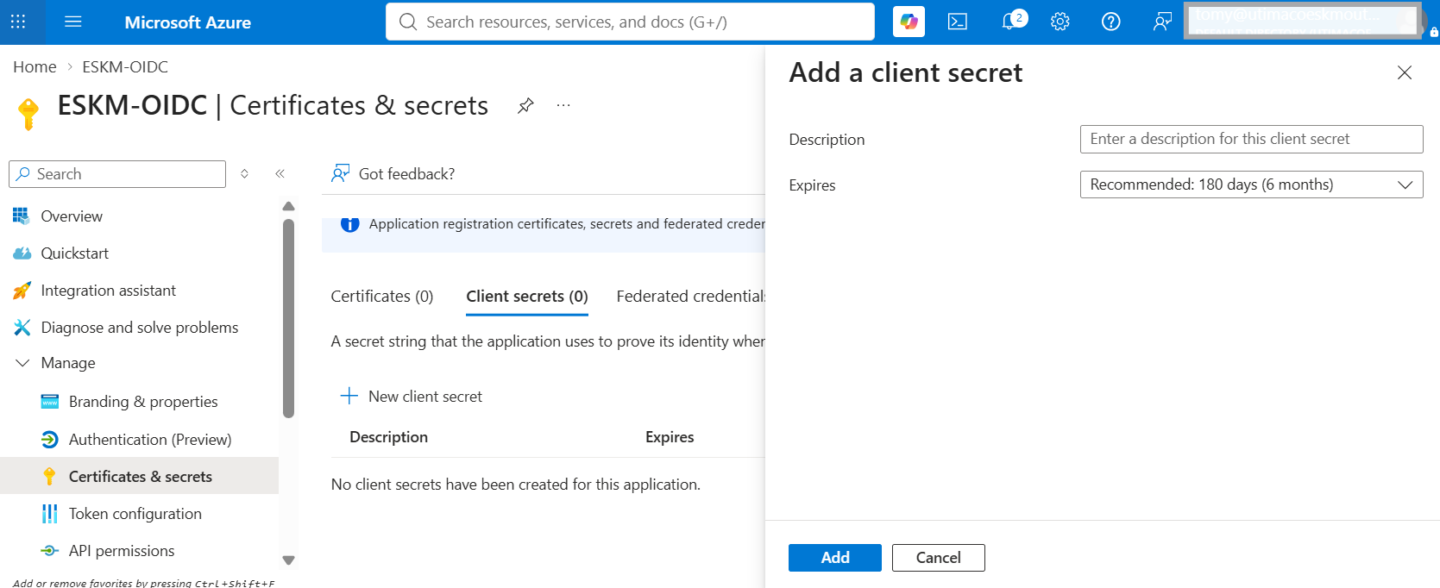The height and width of the screenshot is (588, 1440).
Task: Click the Integration assistant rocket icon
Action: pos(22,291)
